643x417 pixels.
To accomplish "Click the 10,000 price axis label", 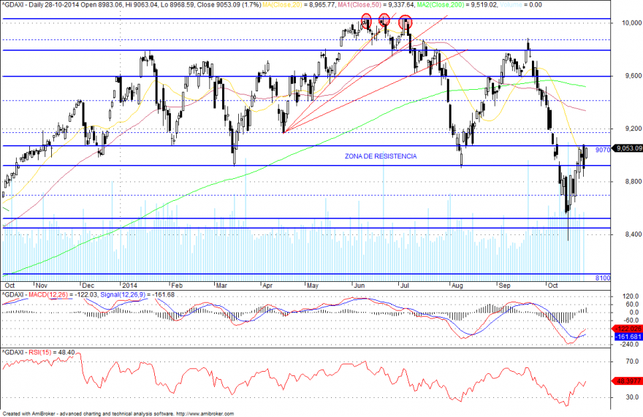I will (x=631, y=23).
